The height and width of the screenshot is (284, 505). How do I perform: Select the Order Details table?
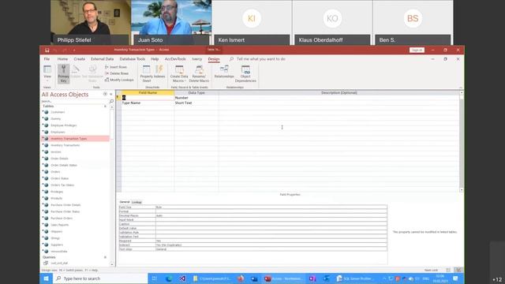[60, 159]
